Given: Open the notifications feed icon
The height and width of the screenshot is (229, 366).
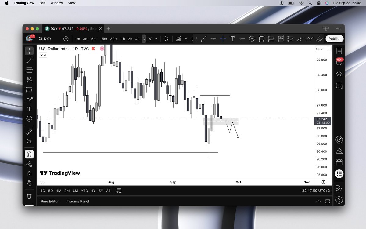Looking at the screenshot, I should pos(339,189).
